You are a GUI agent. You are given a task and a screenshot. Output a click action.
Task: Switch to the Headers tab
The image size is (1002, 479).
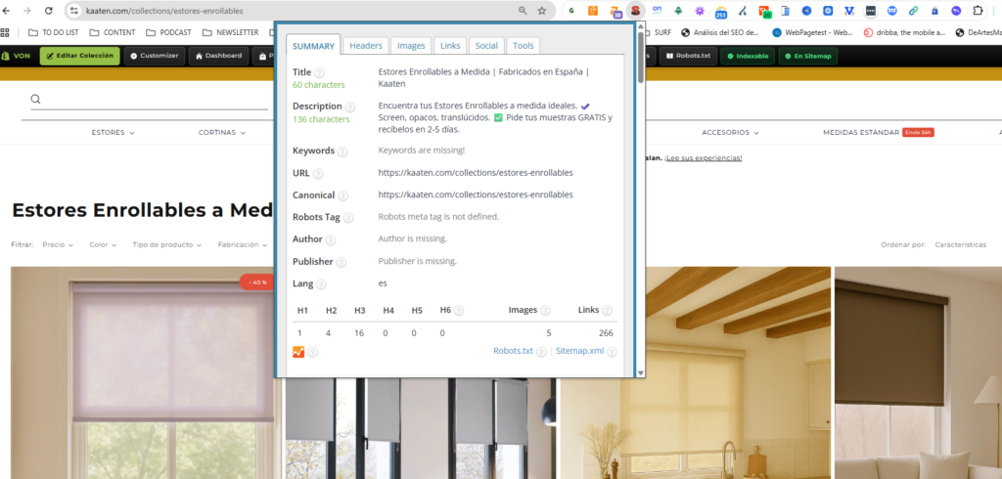tap(366, 46)
